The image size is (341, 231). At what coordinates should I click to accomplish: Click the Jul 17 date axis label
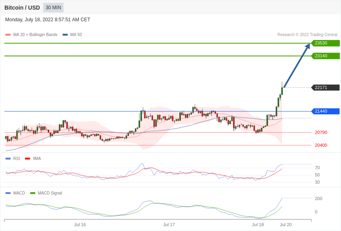tap(169, 225)
